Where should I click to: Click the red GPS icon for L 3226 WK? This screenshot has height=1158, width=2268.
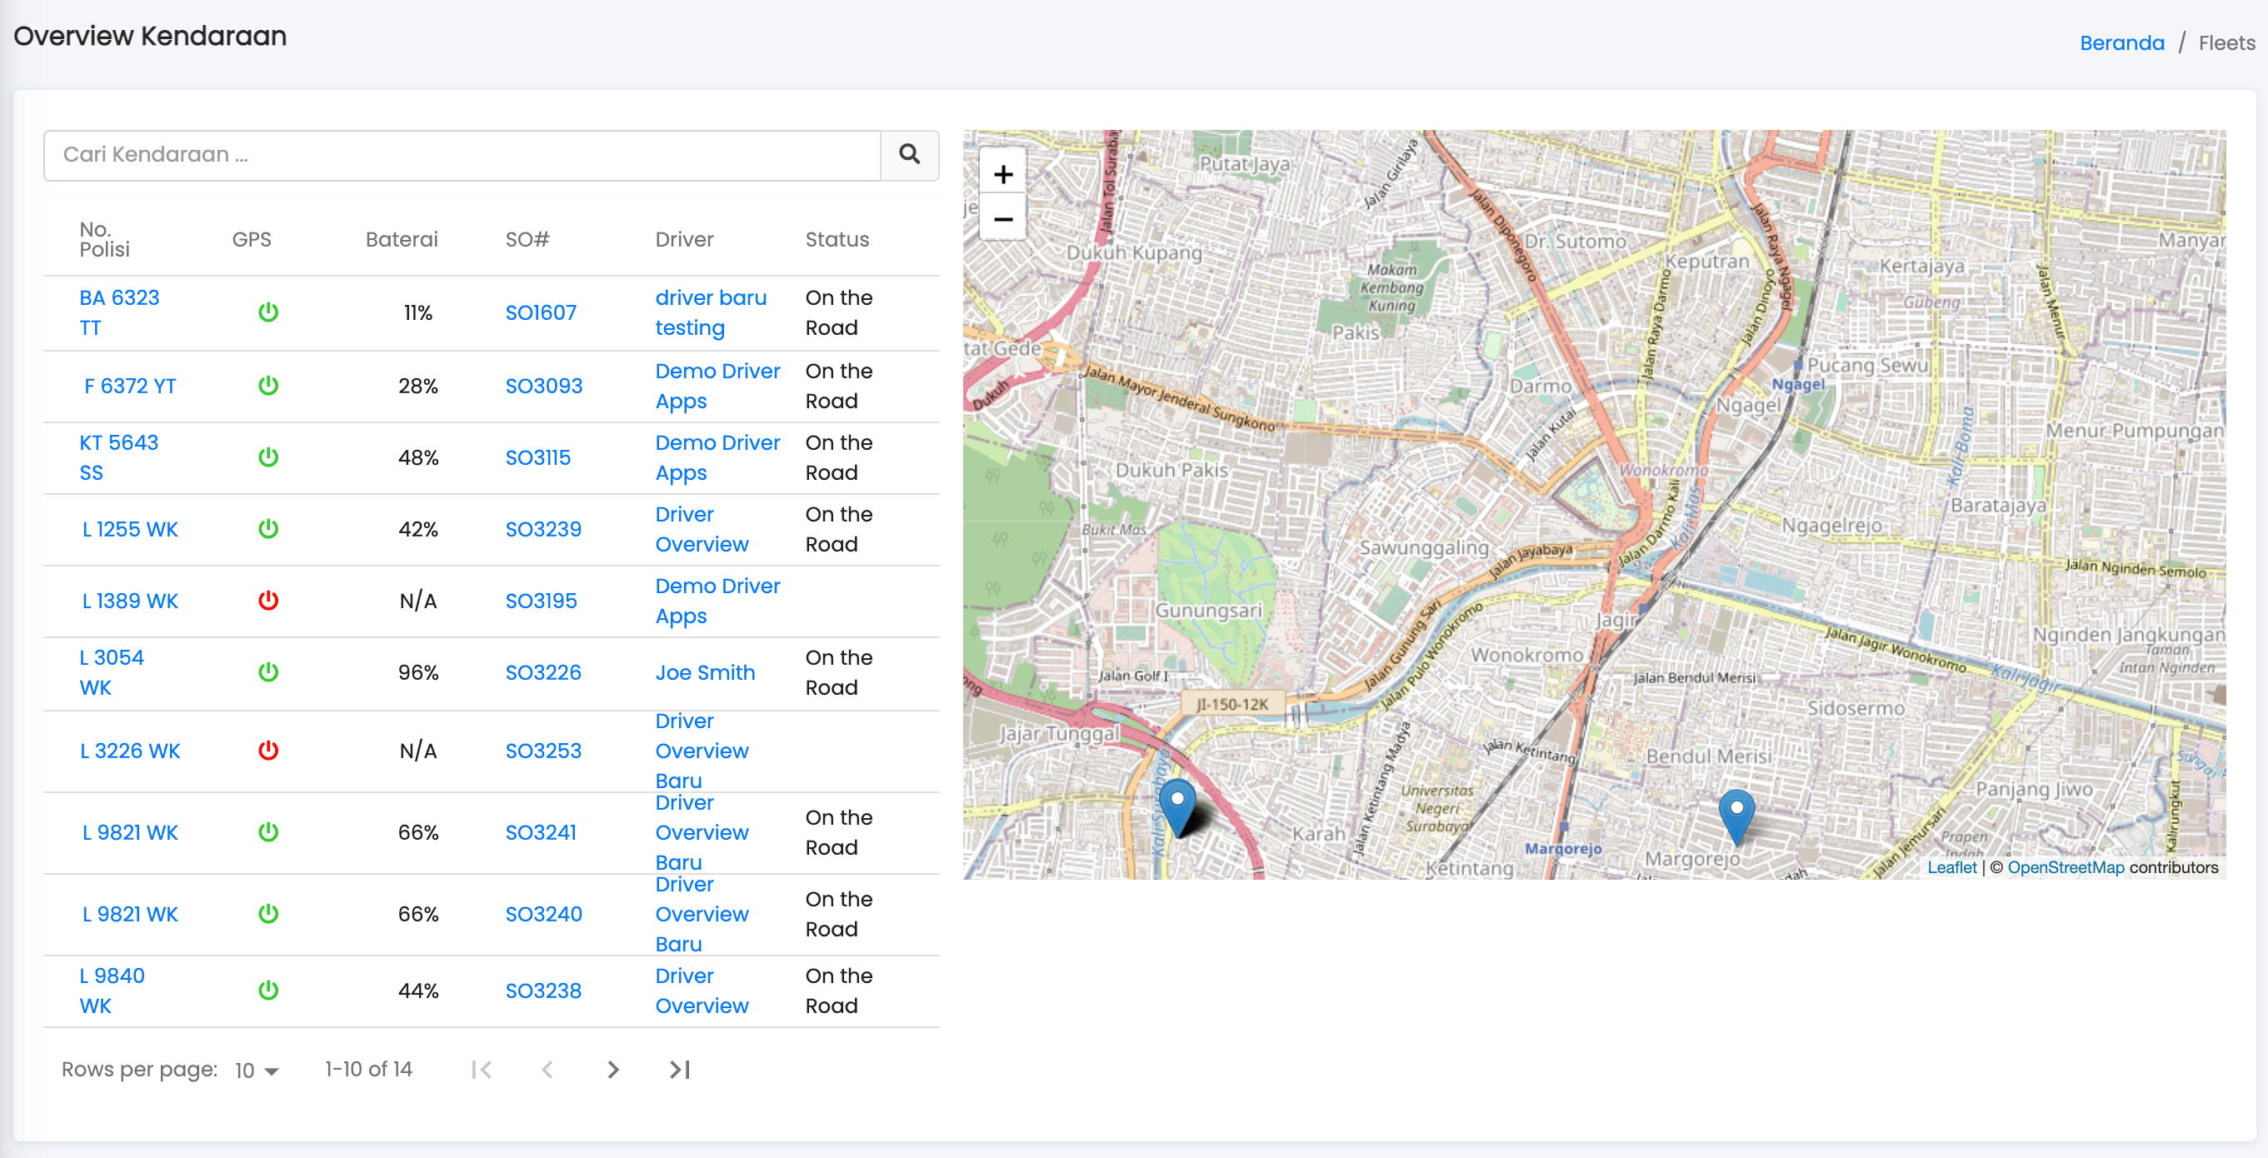(267, 751)
